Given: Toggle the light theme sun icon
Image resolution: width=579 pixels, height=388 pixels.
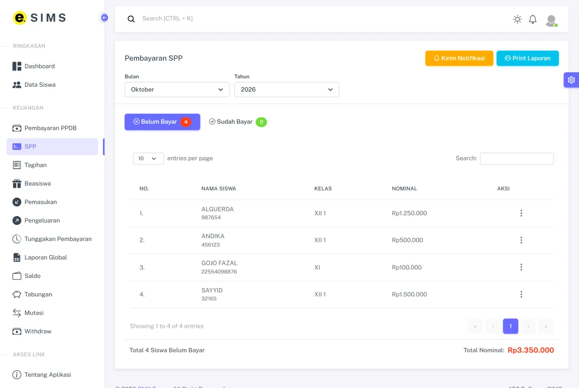Looking at the screenshot, I should coord(517,19).
